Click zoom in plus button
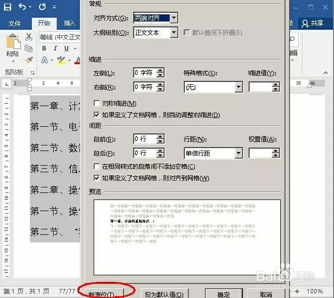The width and height of the screenshot is (334, 298). click(297, 291)
